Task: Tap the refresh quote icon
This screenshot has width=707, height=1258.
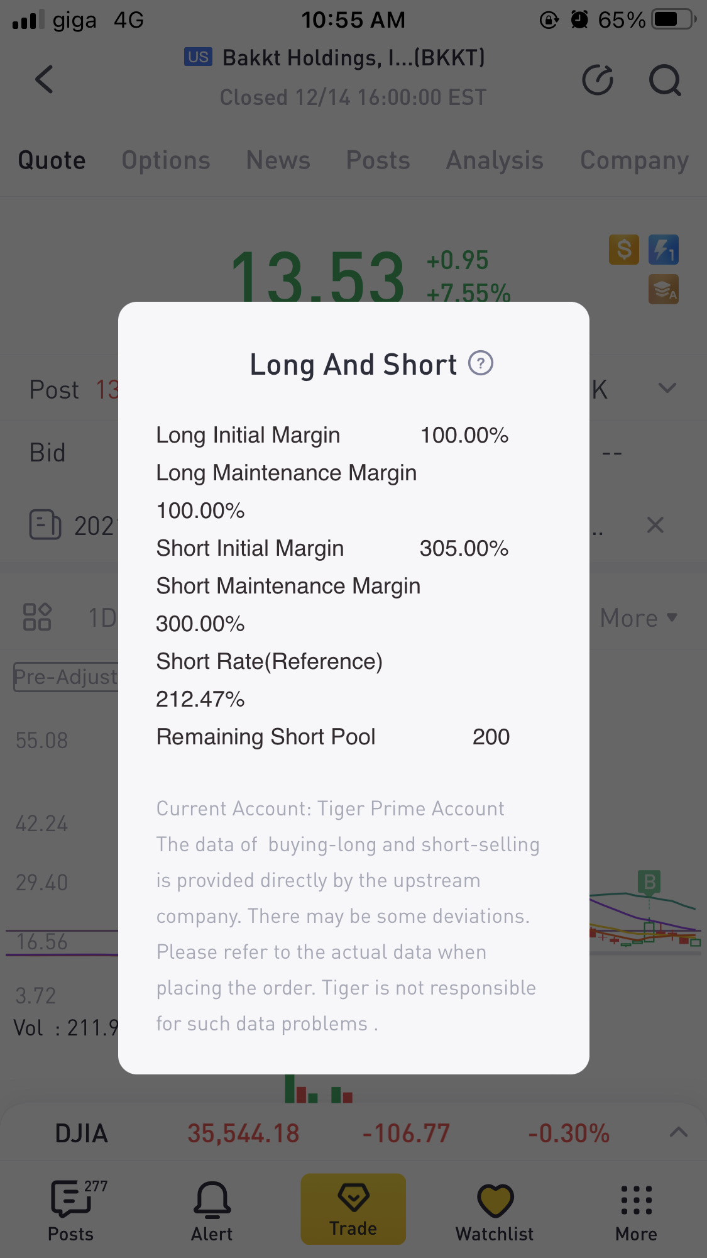Action: point(597,80)
